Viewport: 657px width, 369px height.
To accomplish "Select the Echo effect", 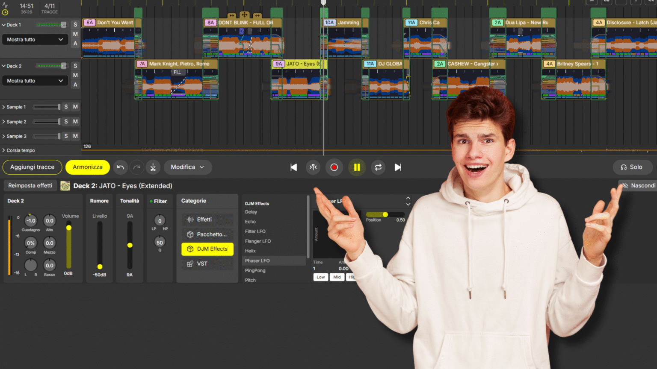I will (x=250, y=222).
